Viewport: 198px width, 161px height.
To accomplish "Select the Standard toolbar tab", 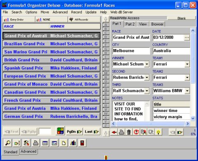I will [x=11, y=152].
